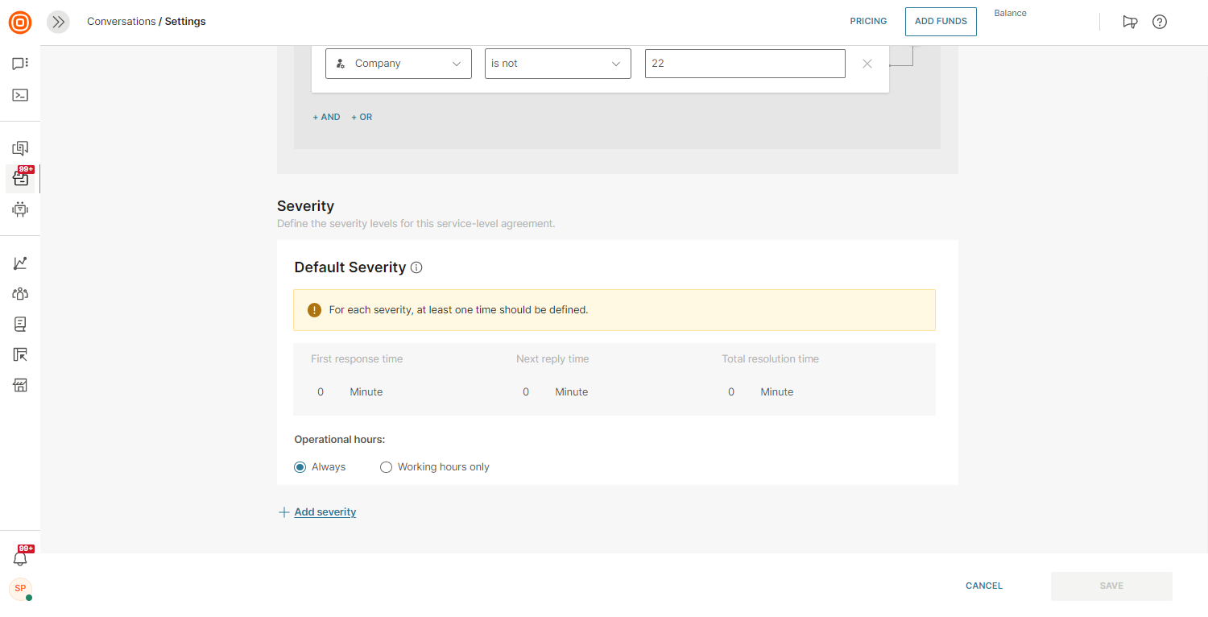Select the Always operational hours radio
Viewport: 1208px width, 617px height.
(x=300, y=467)
